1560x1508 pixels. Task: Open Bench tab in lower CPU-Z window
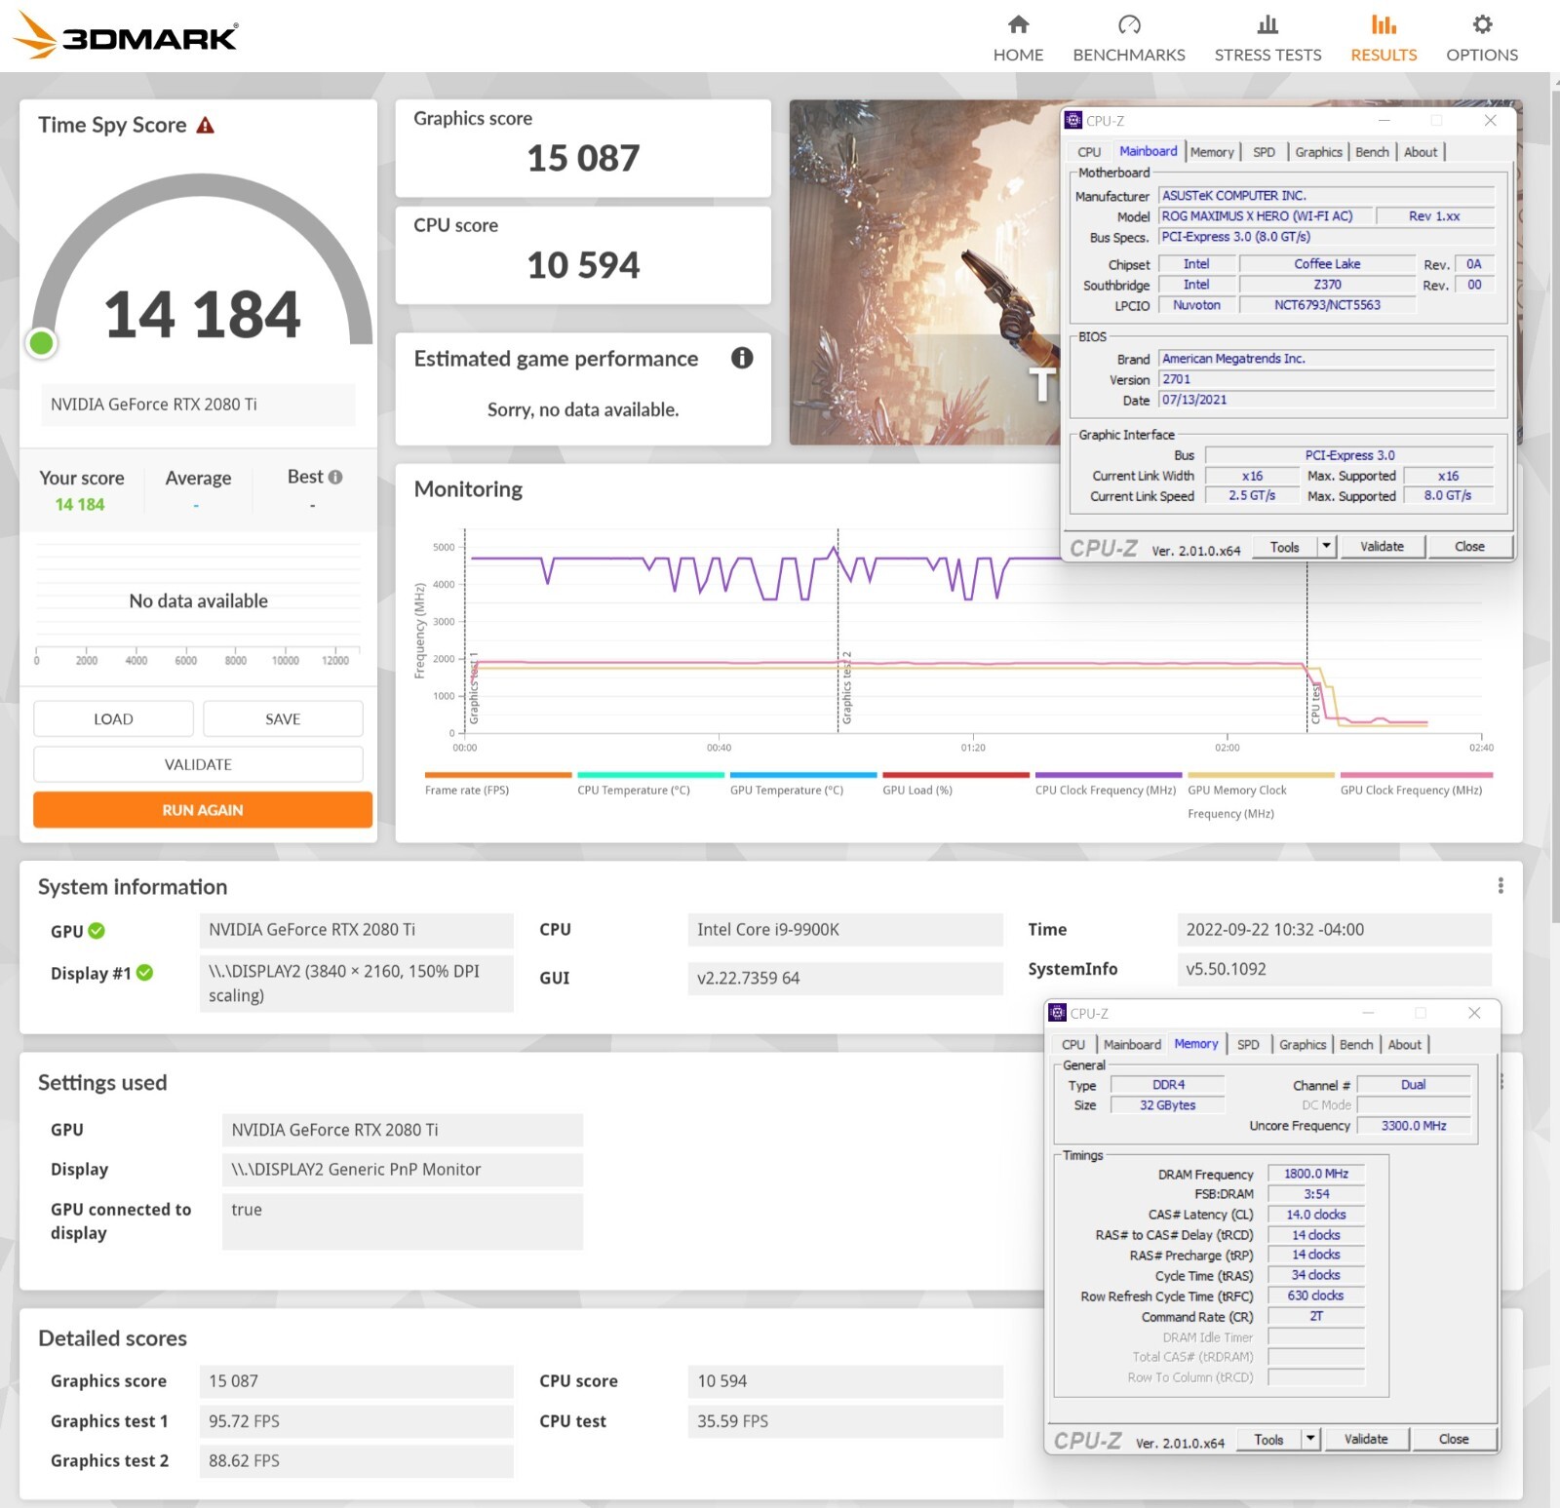(1356, 1044)
